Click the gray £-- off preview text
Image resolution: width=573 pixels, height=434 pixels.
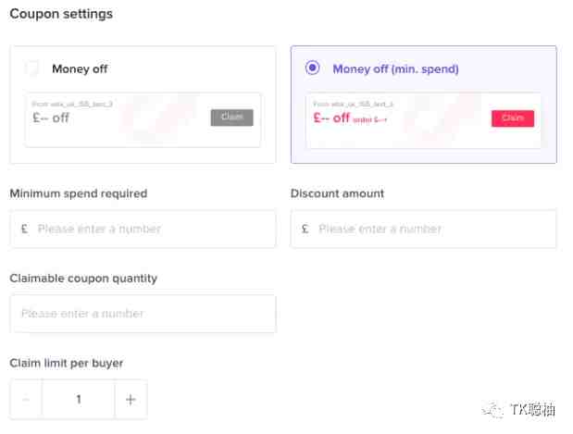click(51, 118)
